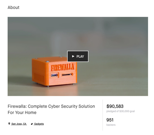This screenshot has width=154, height=135.
Task: Click the $90,583 pledged amount
Action: coord(115,106)
